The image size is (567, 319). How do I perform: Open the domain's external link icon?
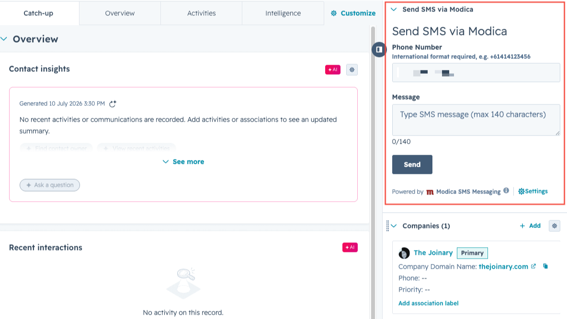pos(533,266)
